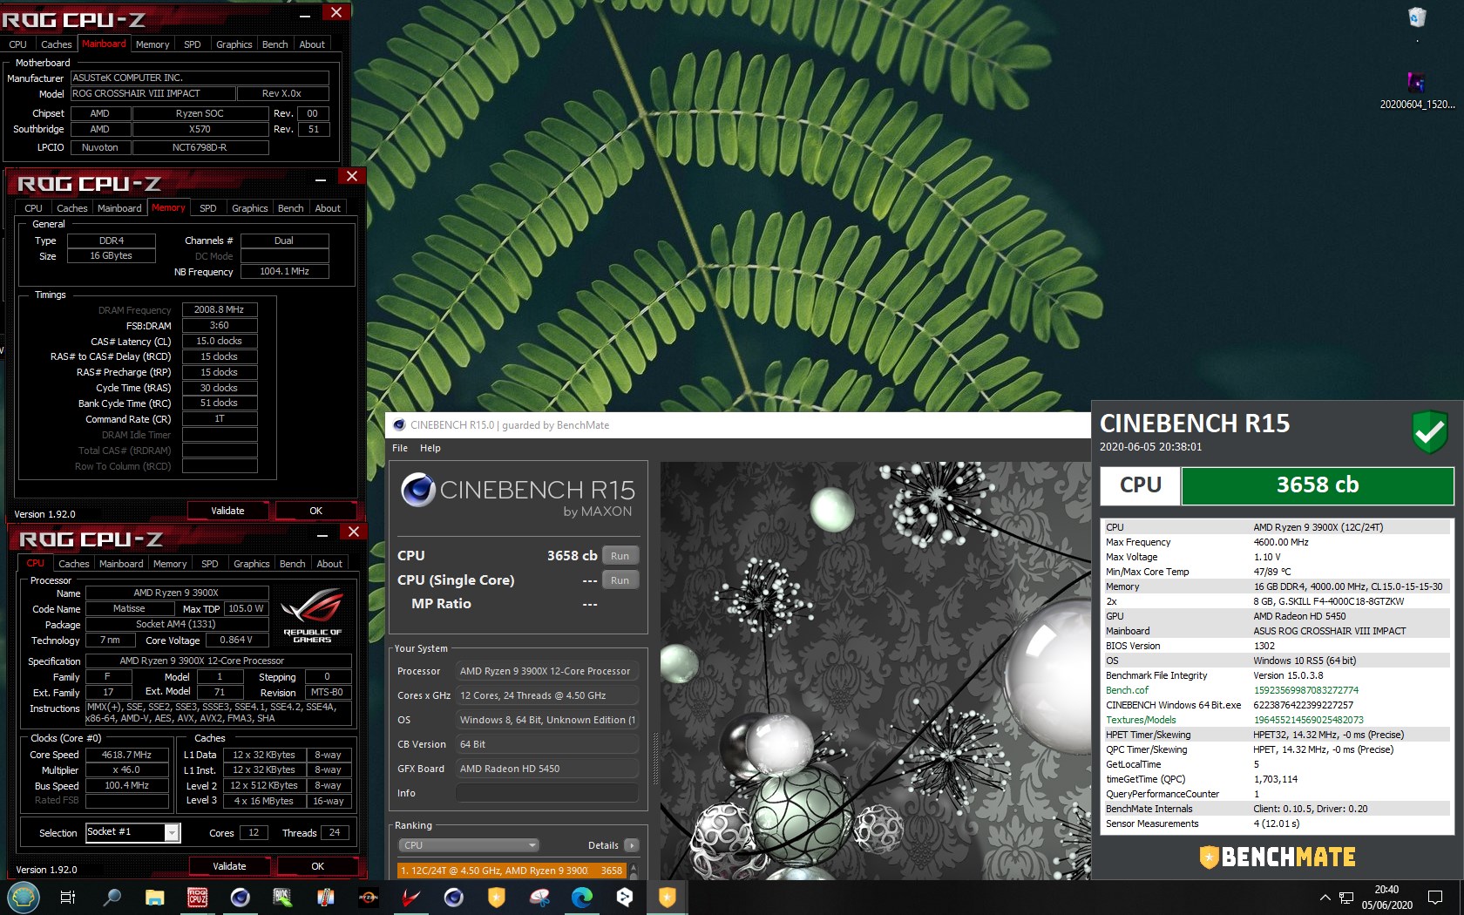The height and width of the screenshot is (915, 1464).
Task: Open Graphics tab in the Mainboard window
Action: click(x=234, y=44)
